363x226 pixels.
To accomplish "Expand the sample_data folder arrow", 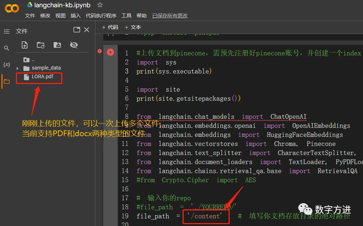I will pos(17,68).
